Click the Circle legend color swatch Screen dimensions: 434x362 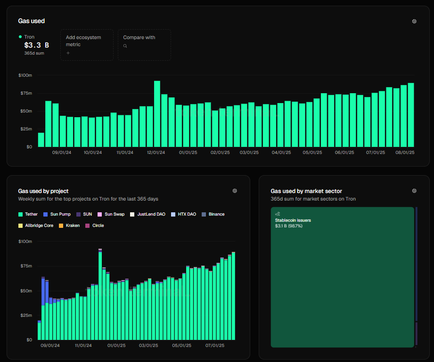click(88, 225)
